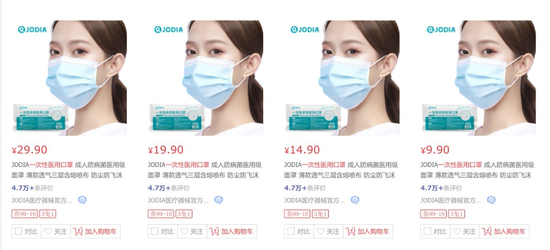Enable the compare checkbox for the ¥14.90 mask

pyautogui.click(x=291, y=232)
